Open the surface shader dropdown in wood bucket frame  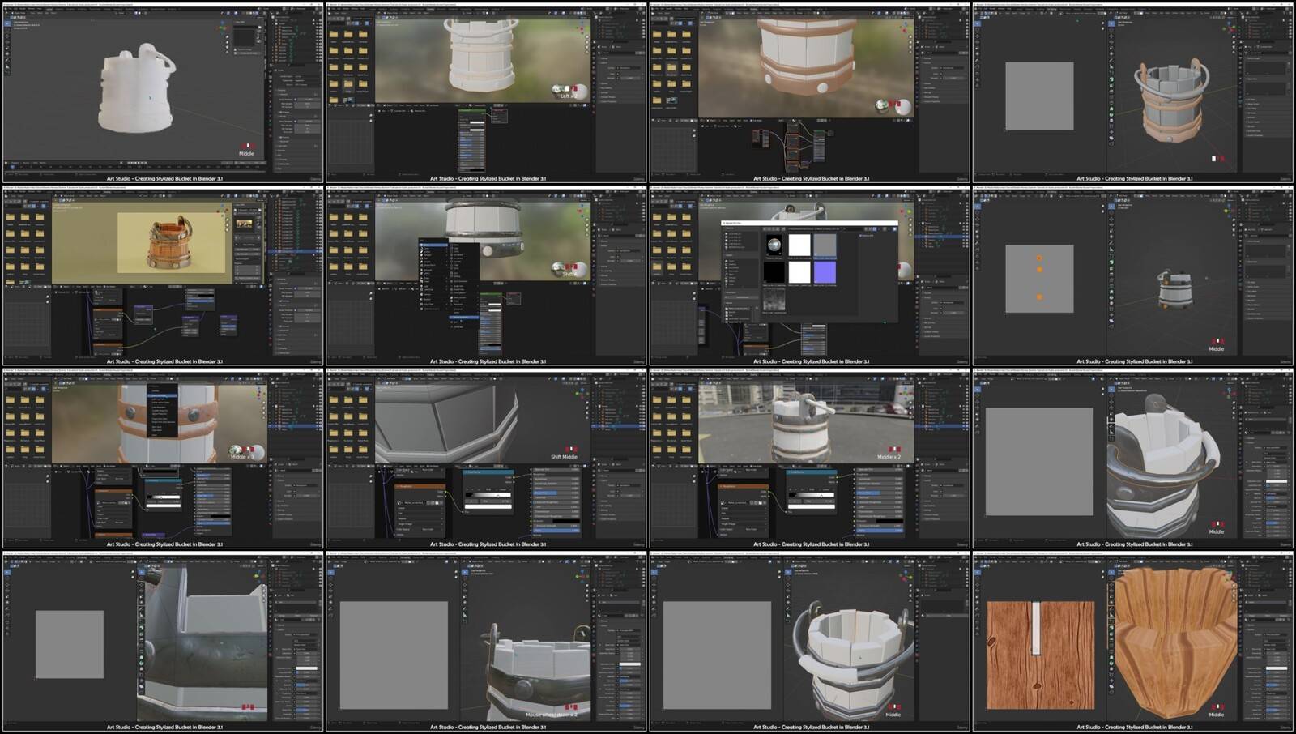(1276, 634)
